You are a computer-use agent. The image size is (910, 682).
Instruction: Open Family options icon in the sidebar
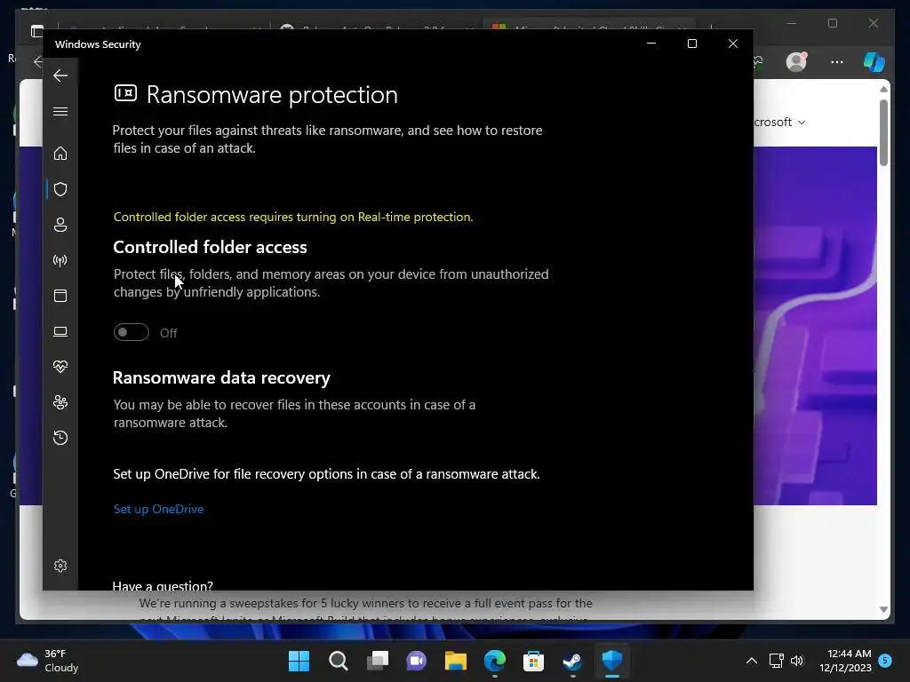point(60,402)
